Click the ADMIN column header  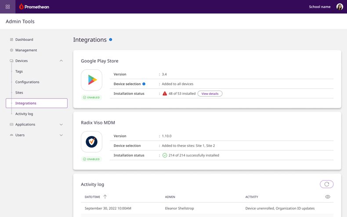(x=170, y=197)
